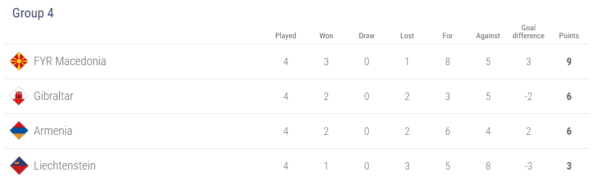Click the Lost column header
This screenshot has width=599, height=186.
pyautogui.click(x=407, y=36)
